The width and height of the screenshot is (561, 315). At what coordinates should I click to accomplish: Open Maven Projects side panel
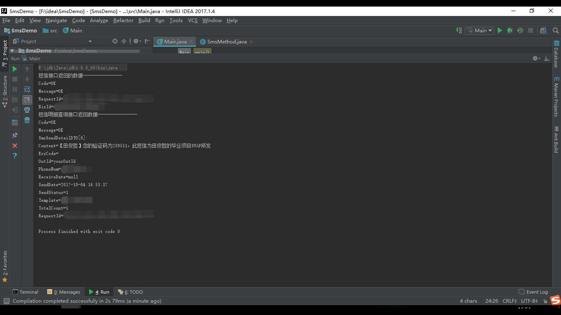pyautogui.click(x=557, y=98)
